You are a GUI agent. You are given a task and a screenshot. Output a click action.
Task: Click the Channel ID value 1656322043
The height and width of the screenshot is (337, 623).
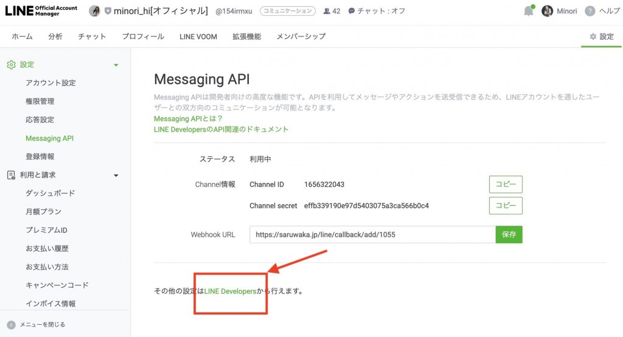point(324,184)
